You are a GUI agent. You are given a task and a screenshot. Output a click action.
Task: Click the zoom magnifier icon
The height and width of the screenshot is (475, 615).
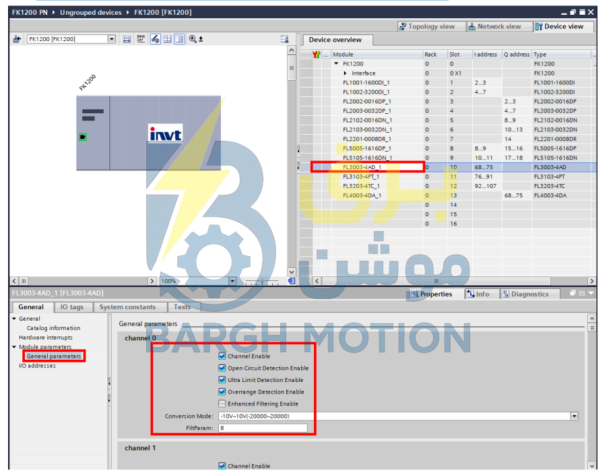click(x=193, y=39)
